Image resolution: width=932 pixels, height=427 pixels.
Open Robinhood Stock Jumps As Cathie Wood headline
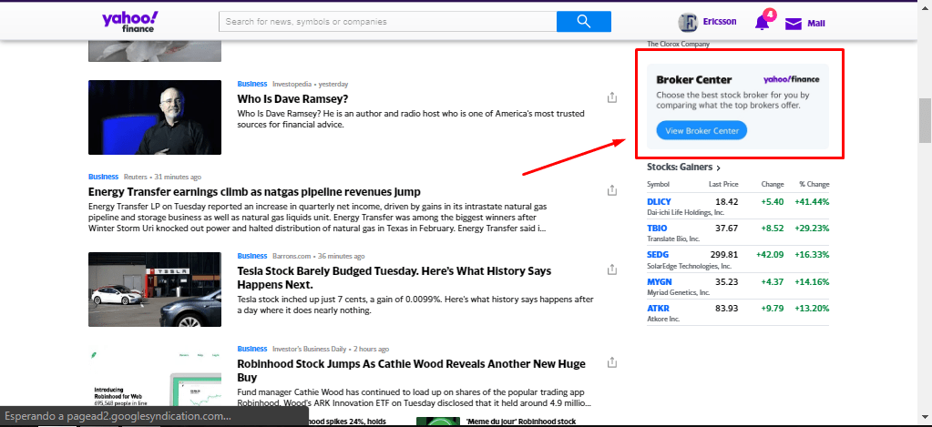(x=411, y=370)
